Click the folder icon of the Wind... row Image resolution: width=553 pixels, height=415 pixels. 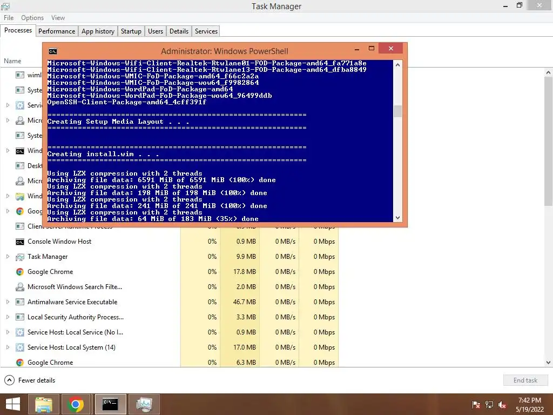click(x=20, y=196)
